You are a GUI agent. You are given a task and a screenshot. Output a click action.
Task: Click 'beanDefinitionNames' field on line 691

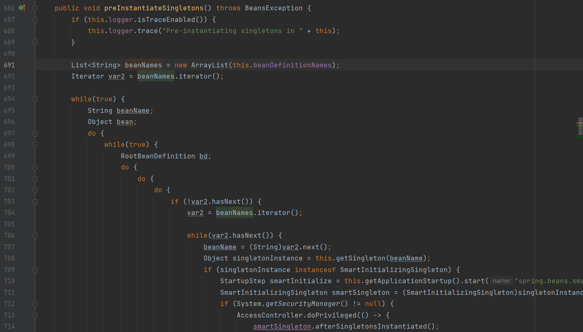(x=293, y=65)
